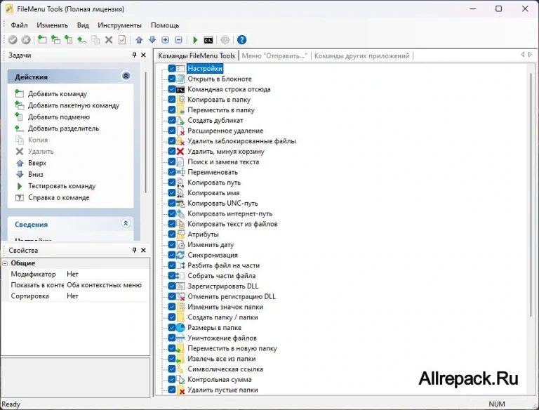The height and width of the screenshot is (410, 539).
Task: Click the red X icon of Удалить, минуя корзину
Action: 180,152
